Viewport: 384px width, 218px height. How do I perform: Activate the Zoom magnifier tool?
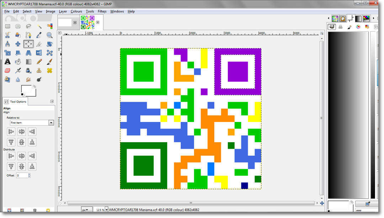click(49, 35)
